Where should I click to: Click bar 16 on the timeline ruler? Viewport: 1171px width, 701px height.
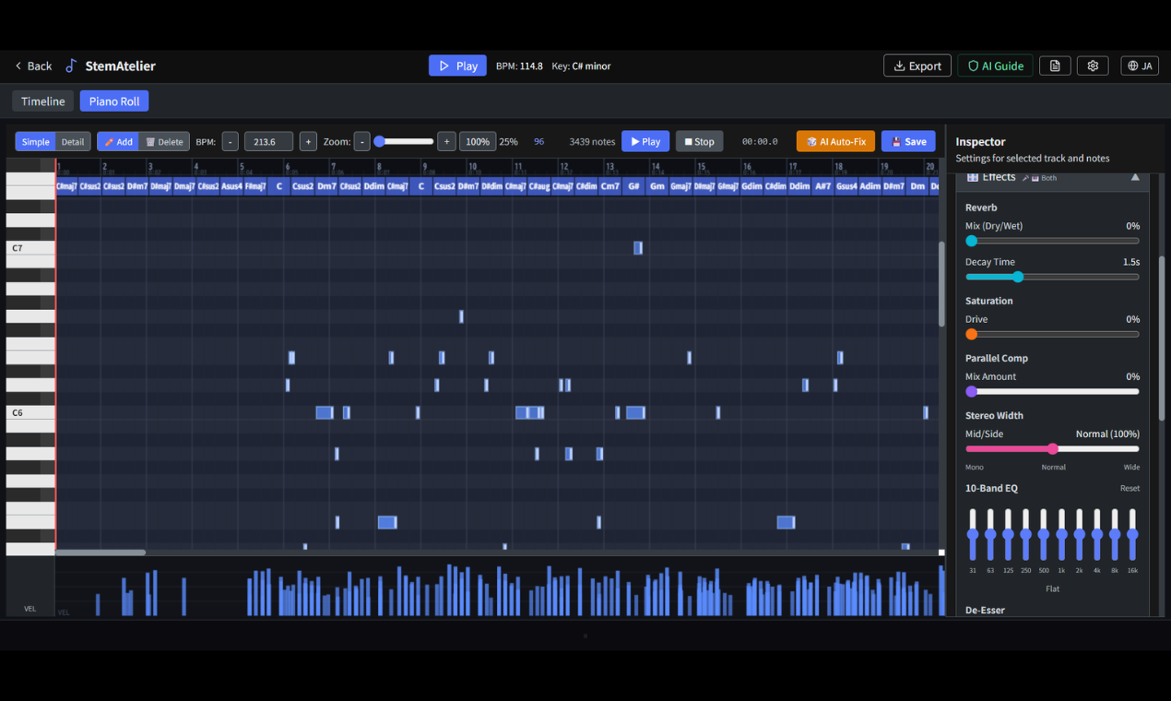pos(747,167)
